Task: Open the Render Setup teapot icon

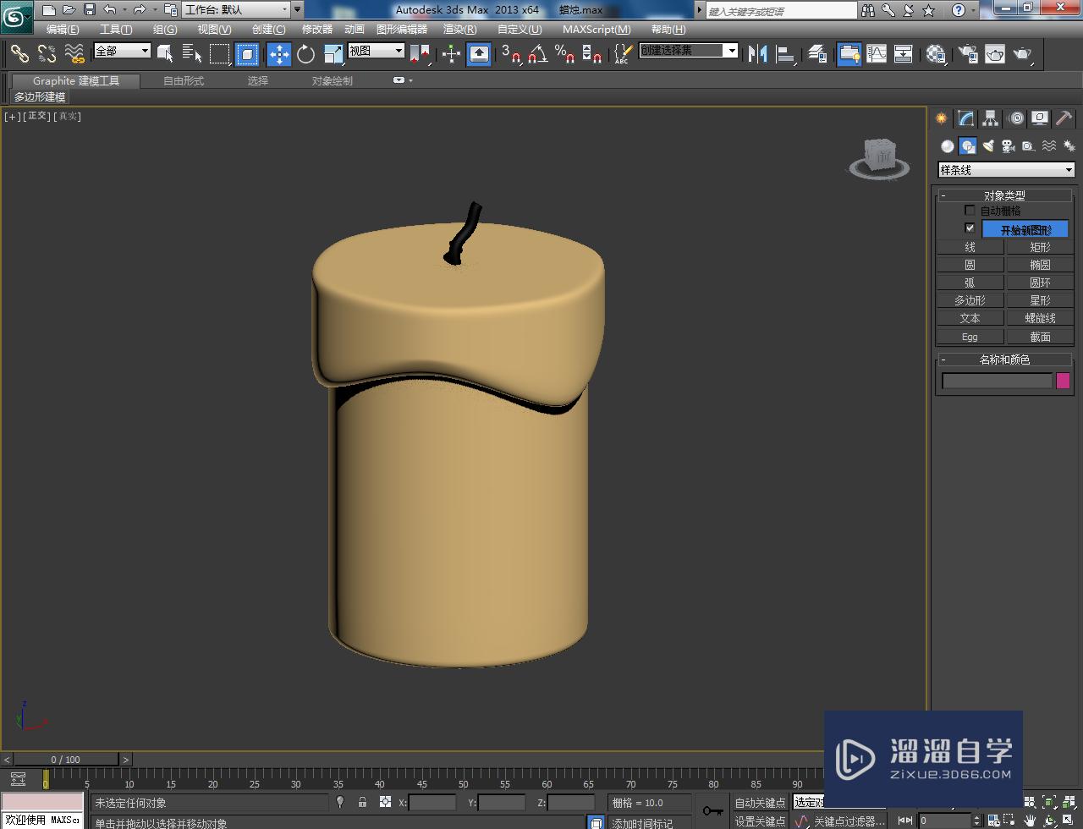Action: (968, 54)
